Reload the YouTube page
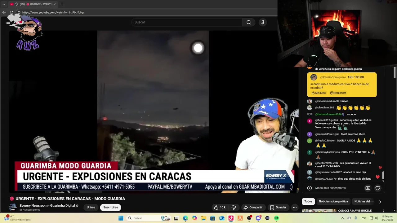This screenshot has width=397, height=223. pyautogui.click(x=11, y=12)
